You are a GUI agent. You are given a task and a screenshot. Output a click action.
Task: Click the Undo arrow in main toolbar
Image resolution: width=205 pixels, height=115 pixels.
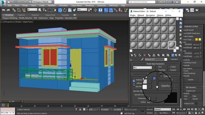[4, 10]
